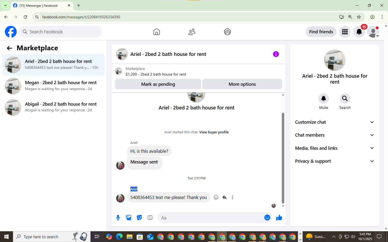Open the account profile menu
Screen dimensions: 388x242
[373, 32]
